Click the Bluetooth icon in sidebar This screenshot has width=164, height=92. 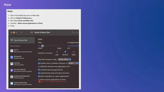[12, 57]
